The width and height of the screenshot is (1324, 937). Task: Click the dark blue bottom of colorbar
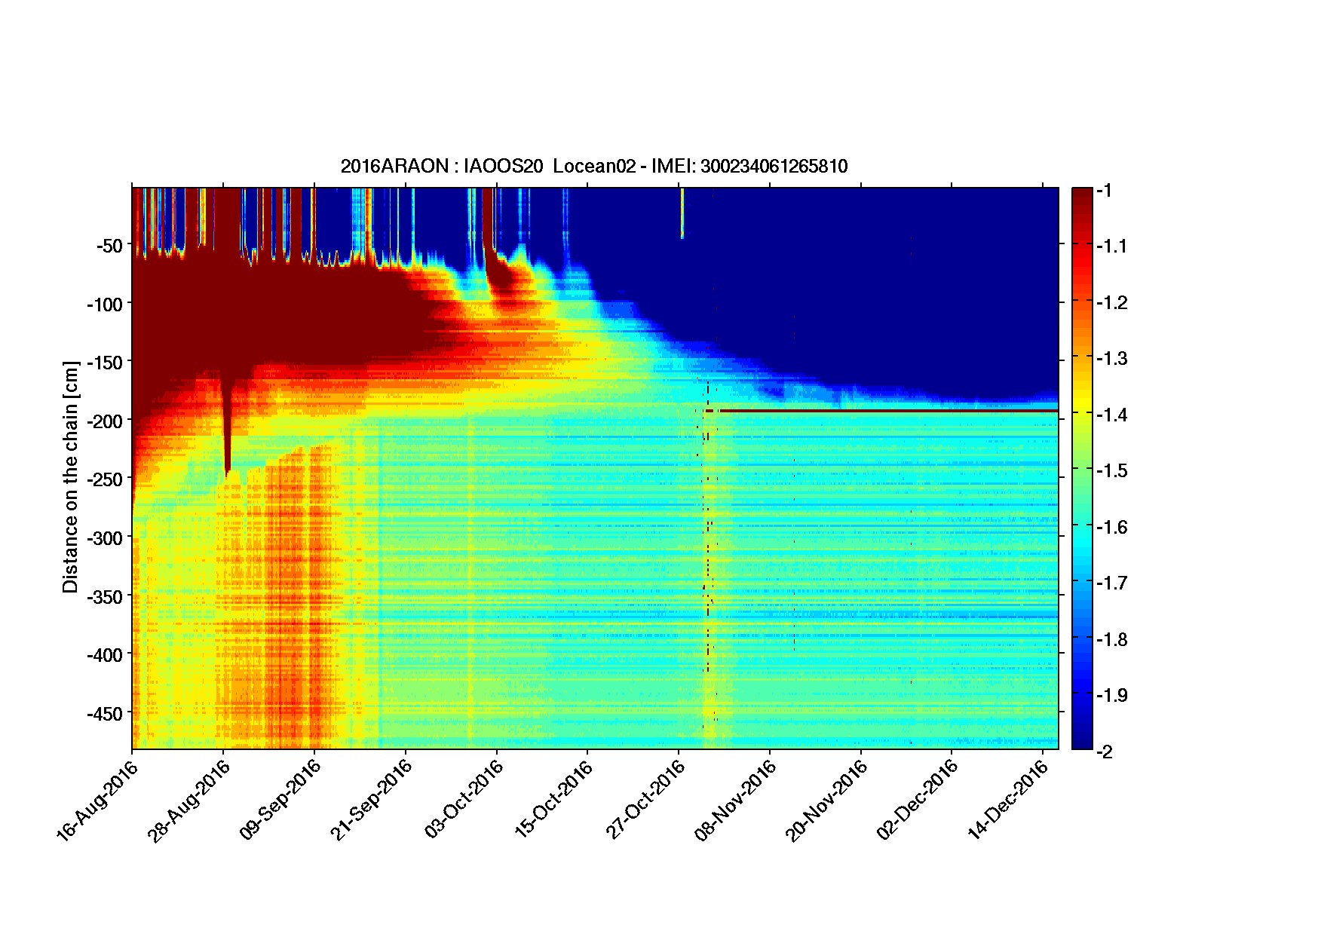(x=1081, y=743)
